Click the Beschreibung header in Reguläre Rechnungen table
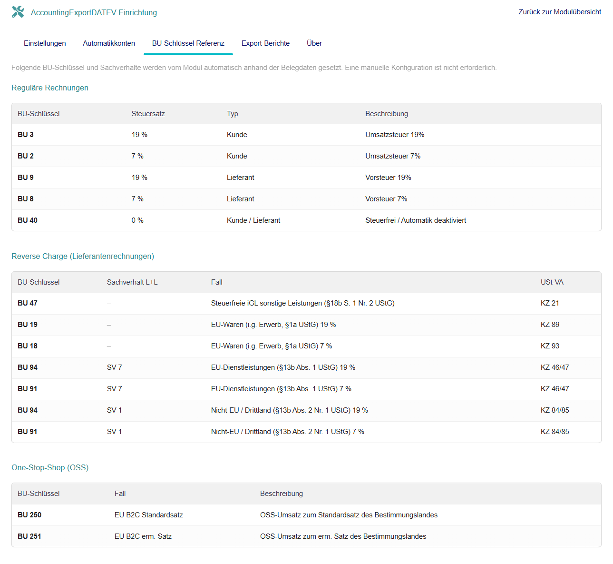Image resolution: width=613 pixels, height=564 pixels. coord(386,114)
